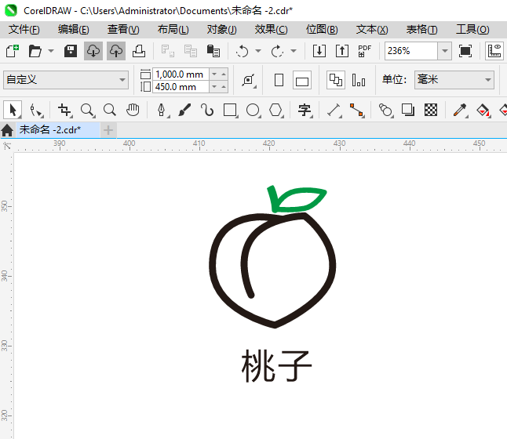The height and width of the screenshot is (439, 507).
Task: Select the Drop Shadow tool
Action: coord(408,111)
